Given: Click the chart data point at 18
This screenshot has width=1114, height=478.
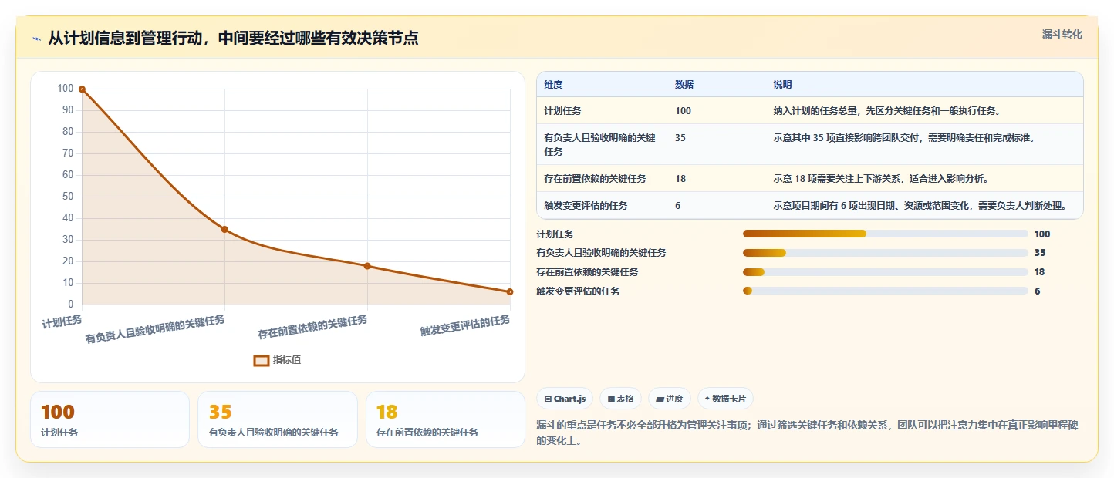Looking at the screenshot, I should click(367, 266).
